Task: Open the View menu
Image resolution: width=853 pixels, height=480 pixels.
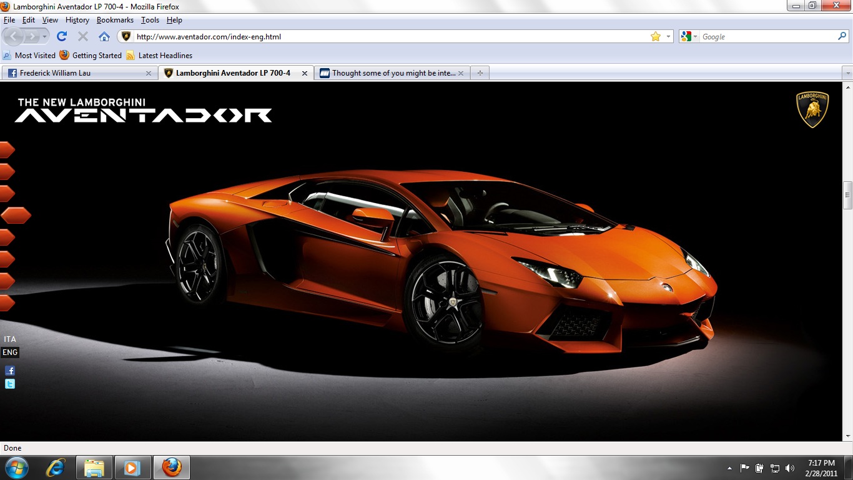Action: 50,20
